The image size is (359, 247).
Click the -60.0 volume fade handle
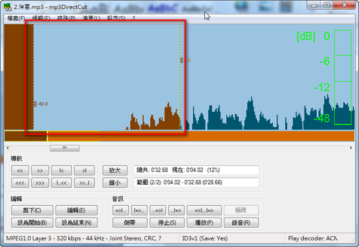tap(35, 104)
